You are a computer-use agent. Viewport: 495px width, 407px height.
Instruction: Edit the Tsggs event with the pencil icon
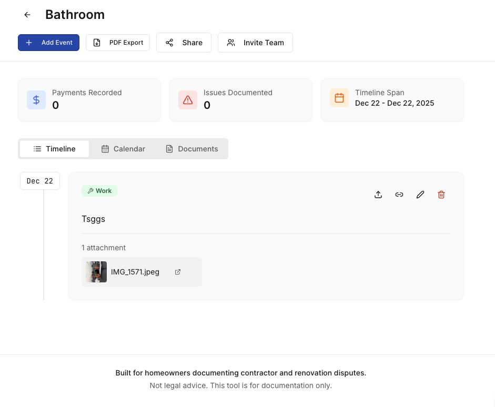(x=420, y=195)
